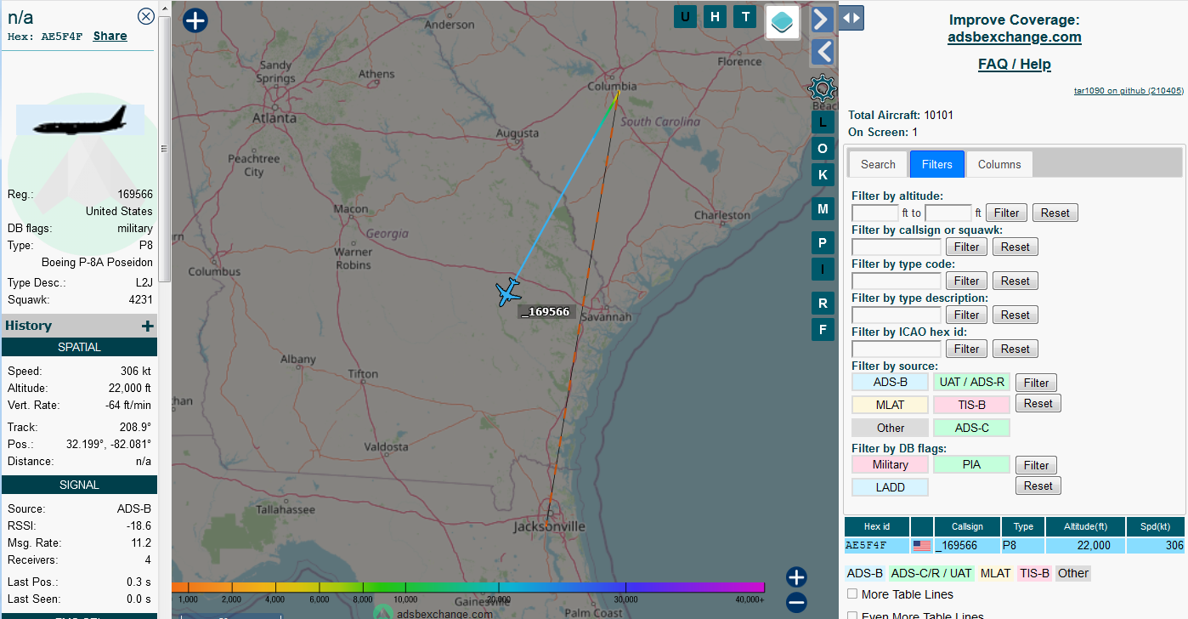Screen dimensions: 1188x619
Task: Click the maximum altitude filter field
Action: 948,213
